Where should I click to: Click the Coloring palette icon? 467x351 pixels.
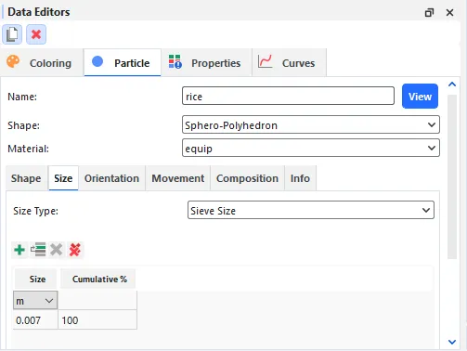click(13, 61)
